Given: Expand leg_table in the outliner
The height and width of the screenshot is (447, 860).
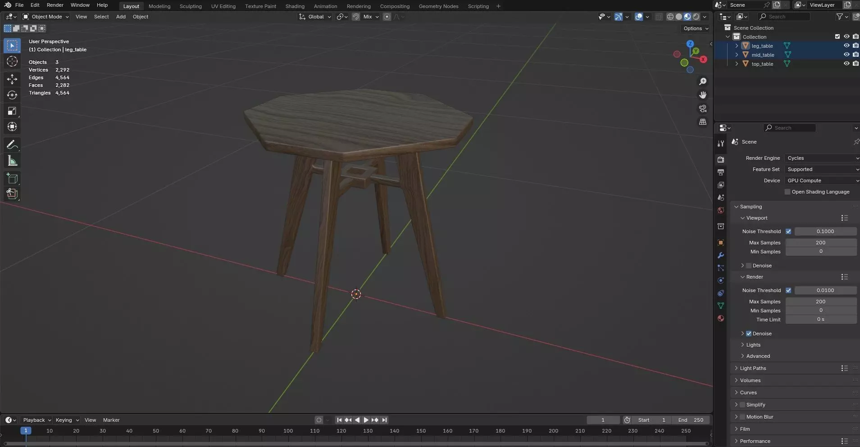Looking at the screenshot, I should (737, 45).
